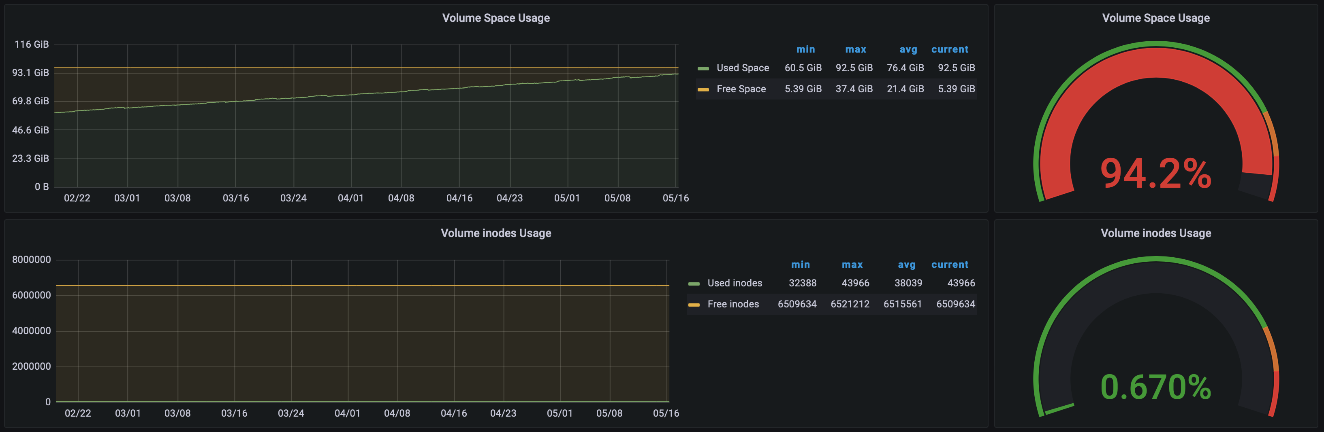The width and height of the screenshot is (1324, 432).
Task: Open the Volume inodes Usage graph panel menu
Action: point(495,233)
